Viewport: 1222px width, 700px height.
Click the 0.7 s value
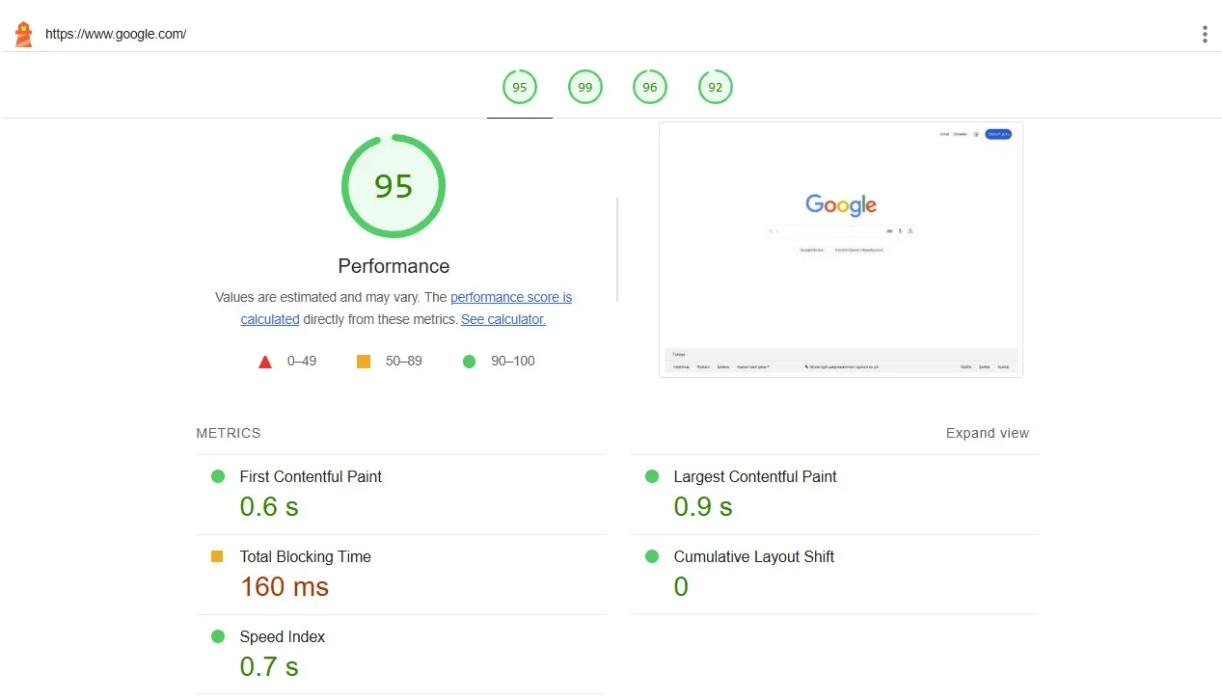tap(269, 666)
